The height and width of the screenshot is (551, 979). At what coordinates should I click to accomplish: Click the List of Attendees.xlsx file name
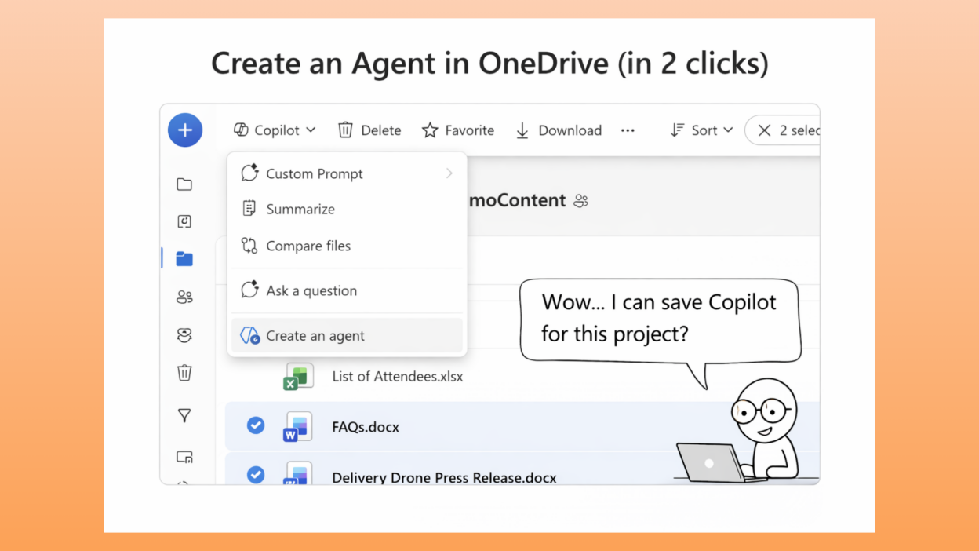[x=398, y=377]
